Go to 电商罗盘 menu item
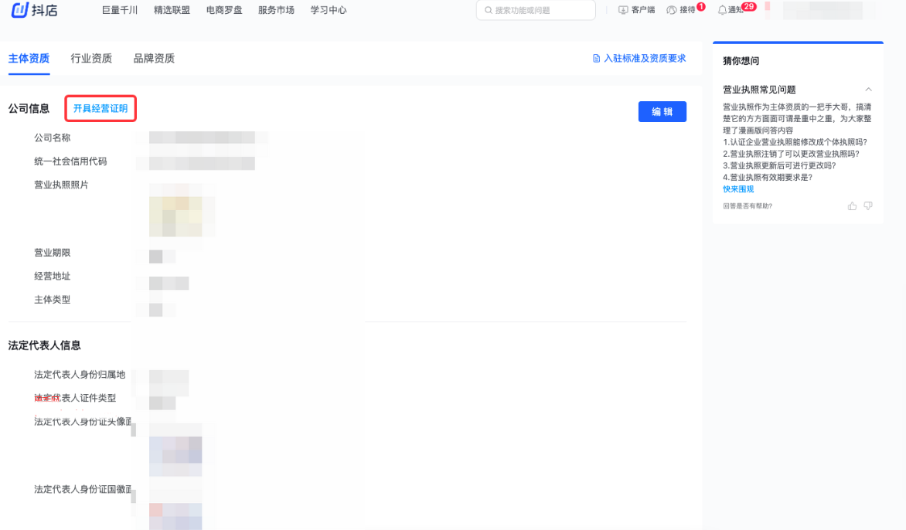The height and width of the screenshot is (530, 906). (224, 10)
